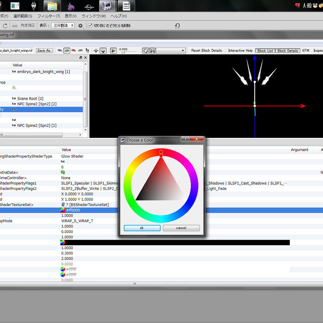The image size is (323, 323).
Task: Click block list horizontal scroll right arrow
Action: point(80,135)
